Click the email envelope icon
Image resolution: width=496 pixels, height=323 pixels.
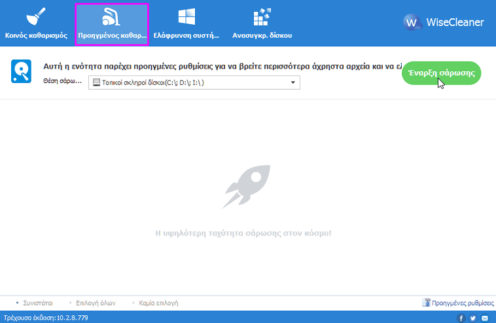(x=485, y=318)
